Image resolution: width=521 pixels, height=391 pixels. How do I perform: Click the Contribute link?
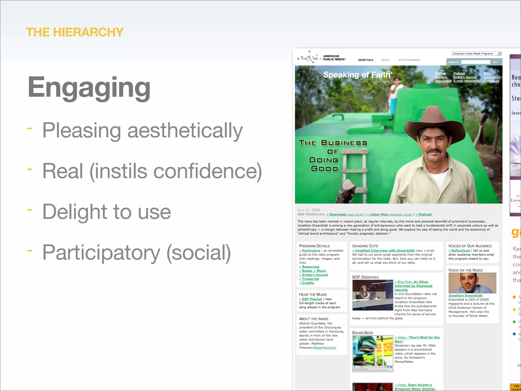(491, 81)
